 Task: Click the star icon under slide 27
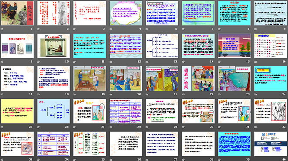point(75,127)
